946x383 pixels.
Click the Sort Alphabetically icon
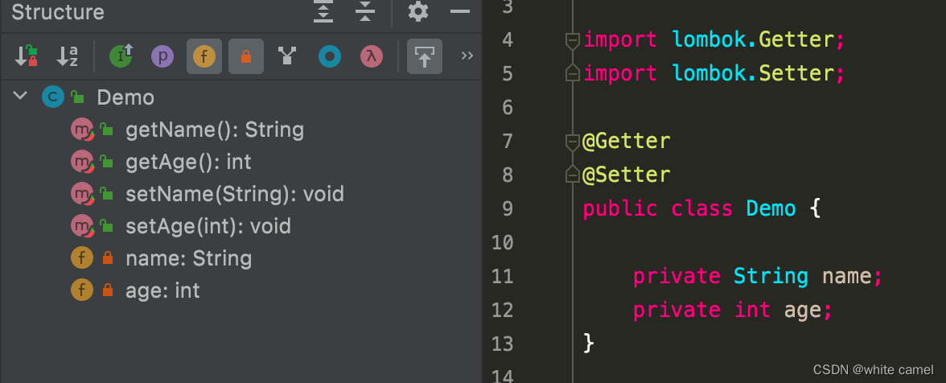66,56
